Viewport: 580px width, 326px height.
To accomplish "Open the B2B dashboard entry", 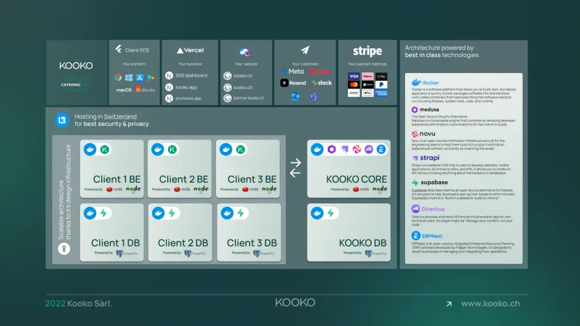I will point(186,75).
